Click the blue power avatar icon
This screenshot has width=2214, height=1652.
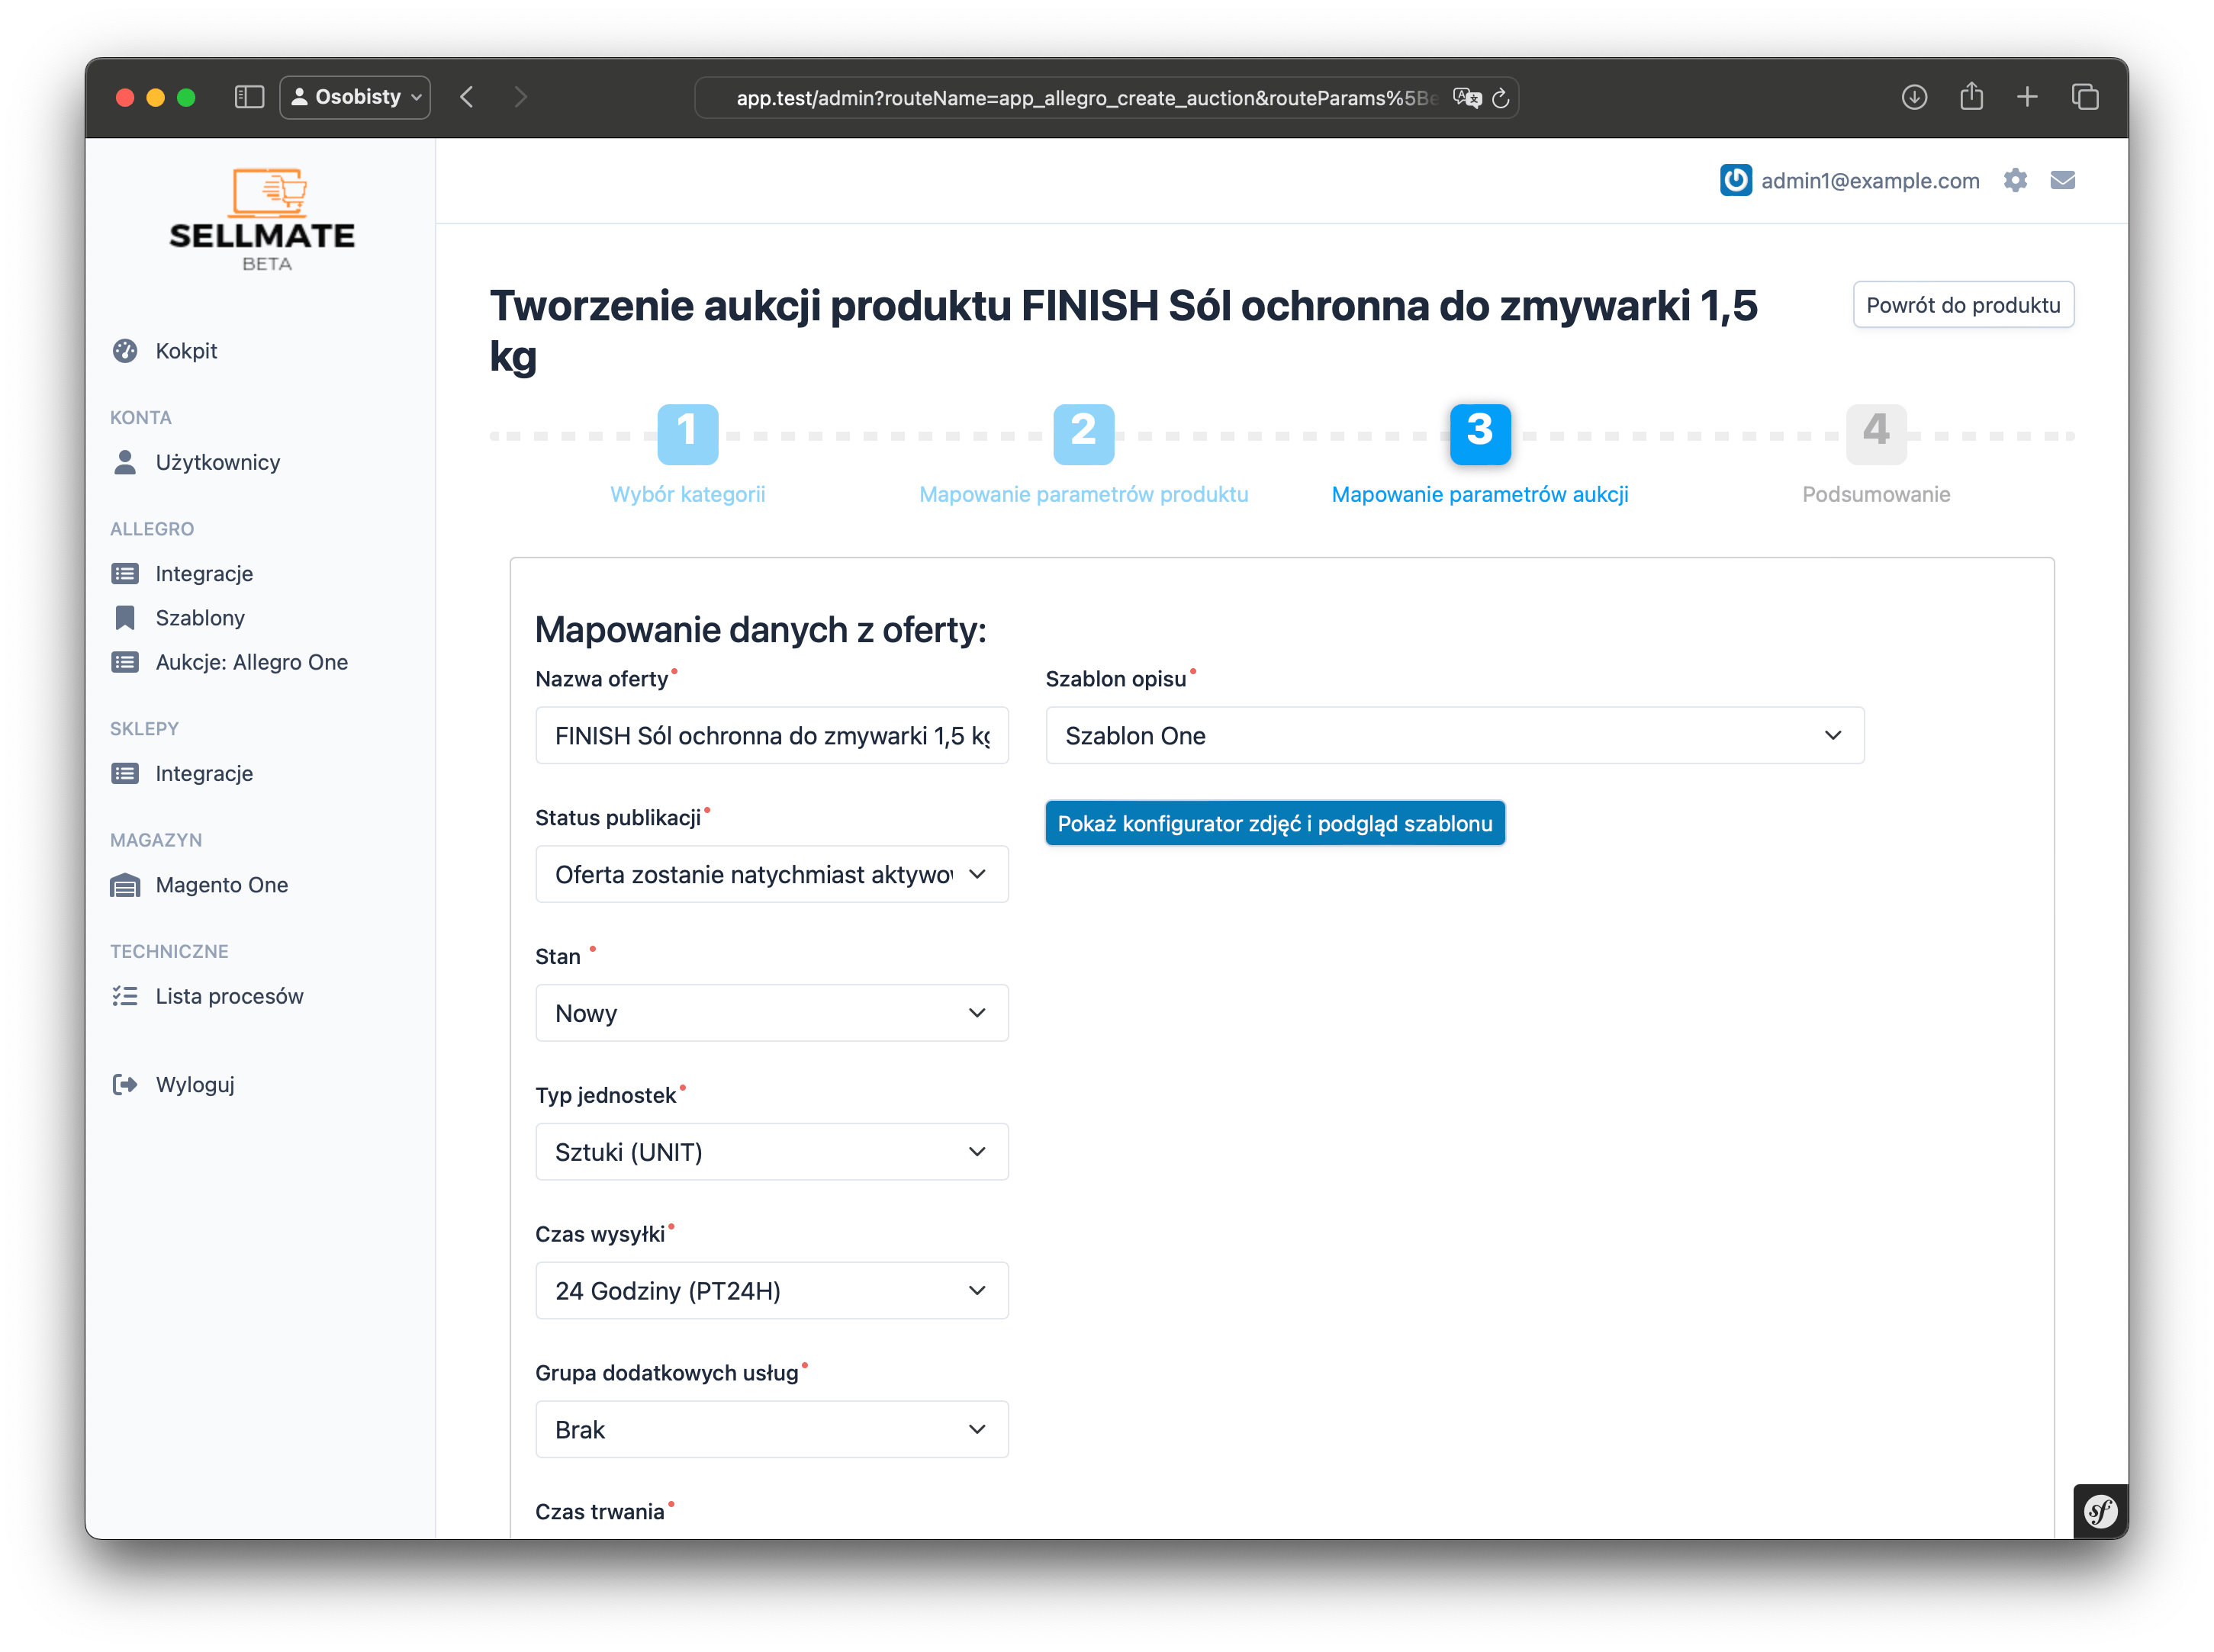tap(1735, 180)
